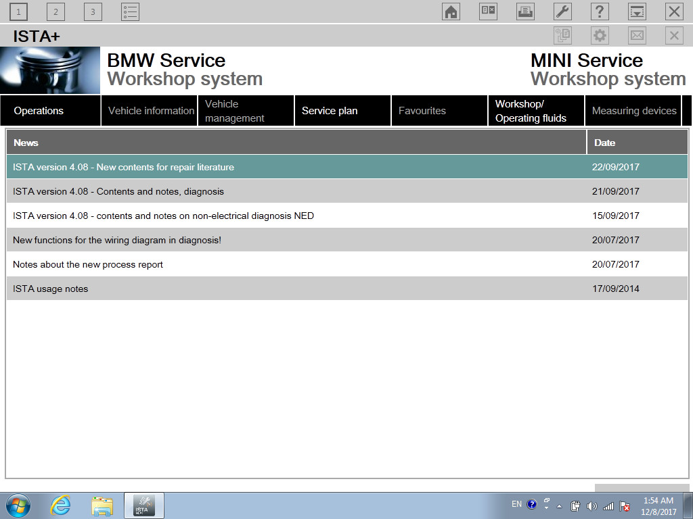Select news 'New contents for repair literature'
693x519 pixels.
click(x=347, y=167)
